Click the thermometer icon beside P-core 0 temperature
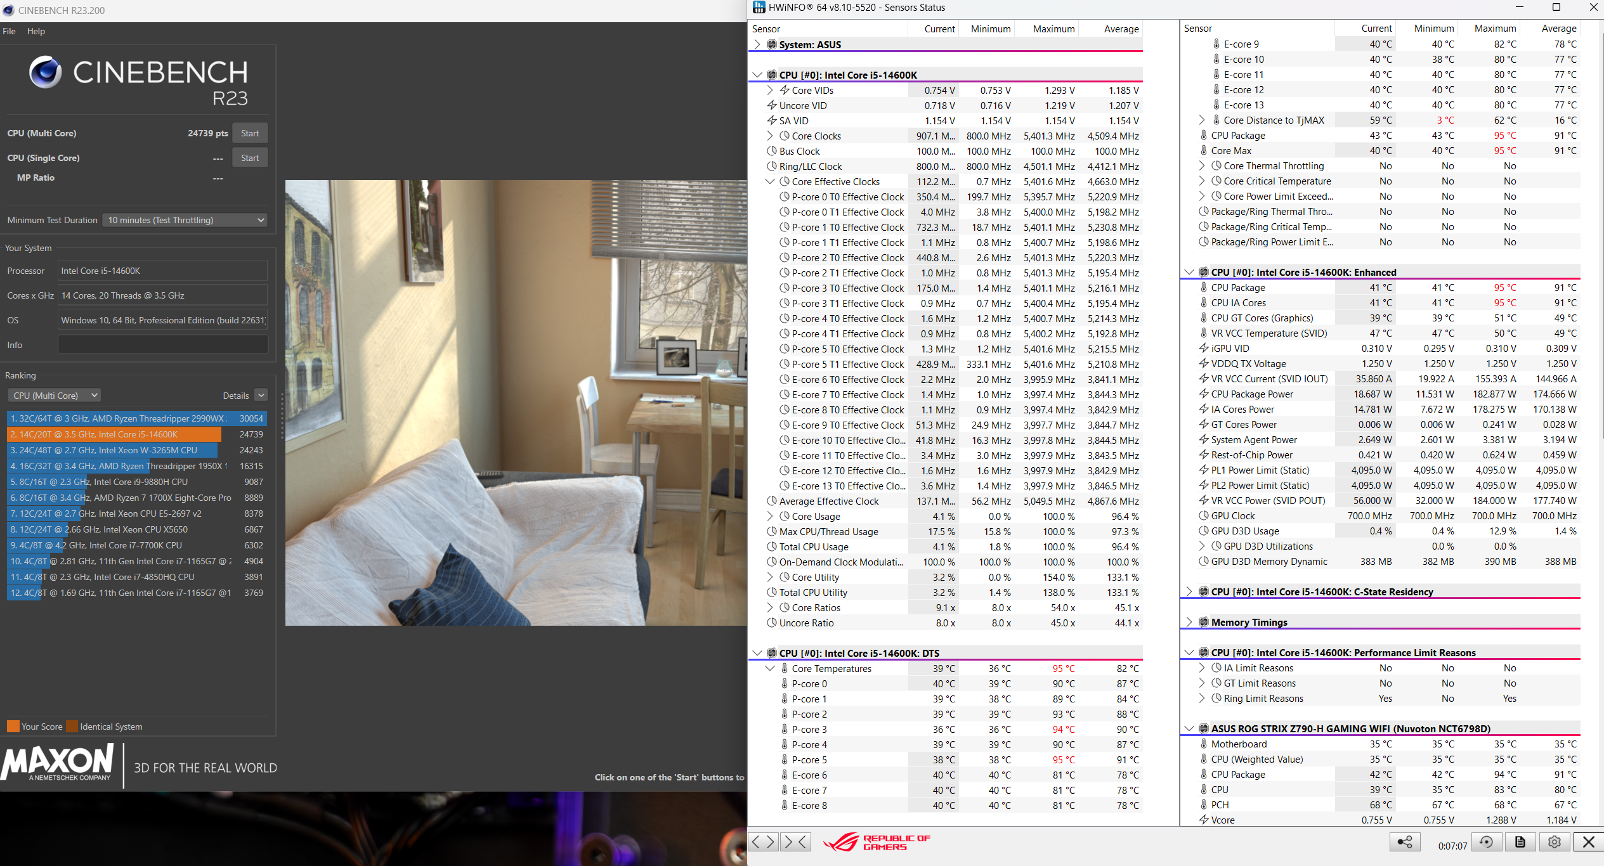Image resolution: width=1604 pixels, height=866 pixels. point(785,683)
